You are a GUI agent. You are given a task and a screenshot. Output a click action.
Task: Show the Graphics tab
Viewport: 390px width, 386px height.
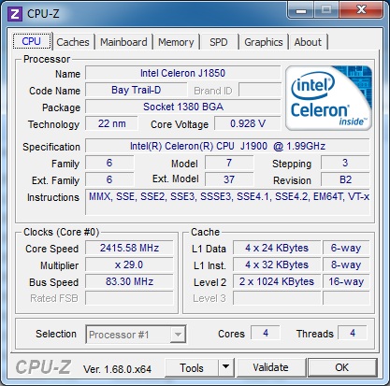[264, 42]
